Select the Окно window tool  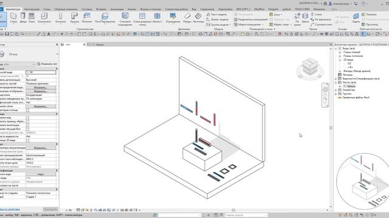point(32,18)
